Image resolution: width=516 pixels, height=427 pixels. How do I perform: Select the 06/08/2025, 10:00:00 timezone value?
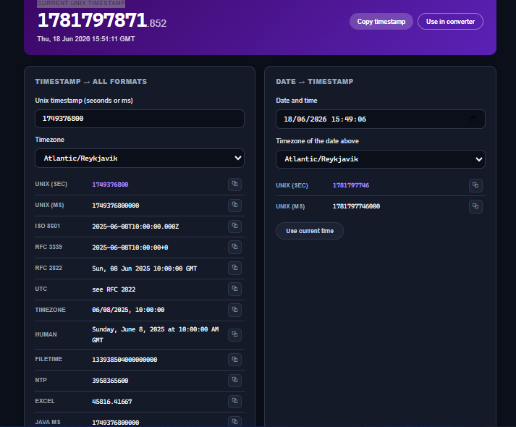pos(128,310)
